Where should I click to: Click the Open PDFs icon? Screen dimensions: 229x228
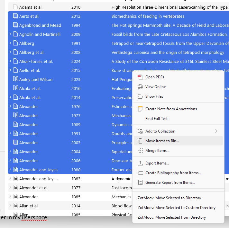[140, 77]
